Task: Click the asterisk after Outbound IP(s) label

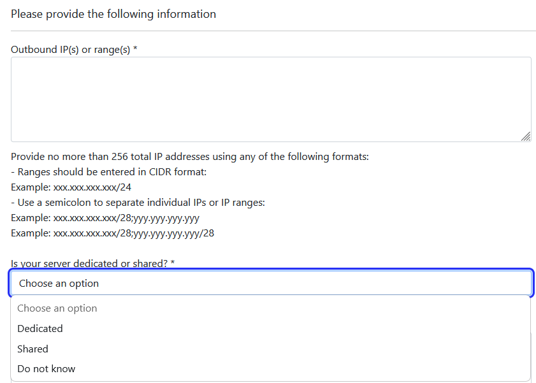Action: 135,49
